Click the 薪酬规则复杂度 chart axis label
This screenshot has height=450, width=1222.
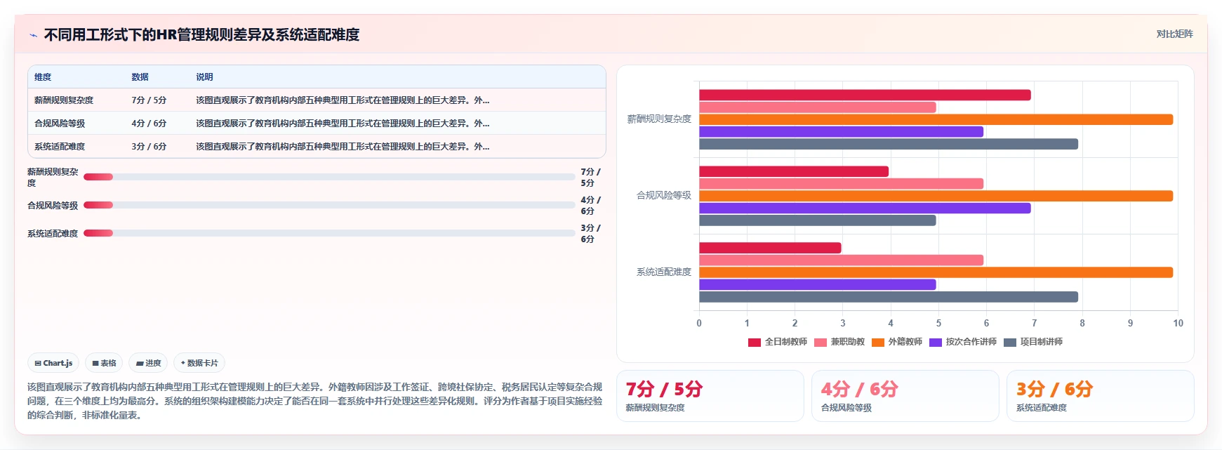click(x=659, y=119)
